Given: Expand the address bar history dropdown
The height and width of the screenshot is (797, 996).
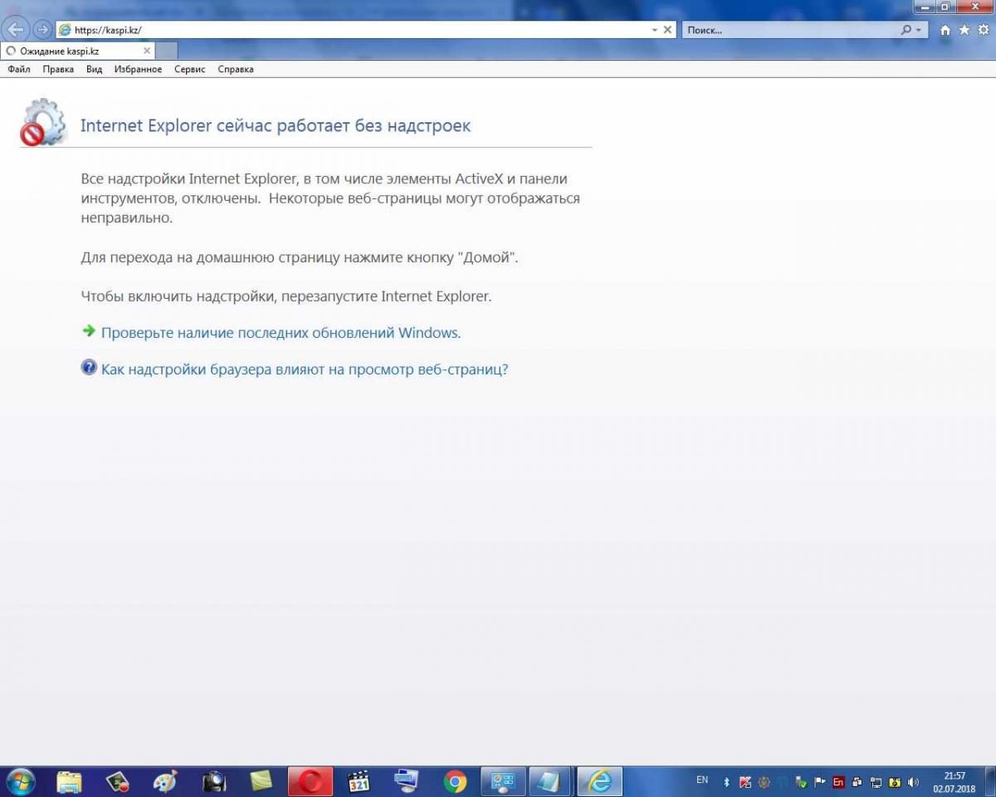Looking at the screenshot, I should pos(655,30).
